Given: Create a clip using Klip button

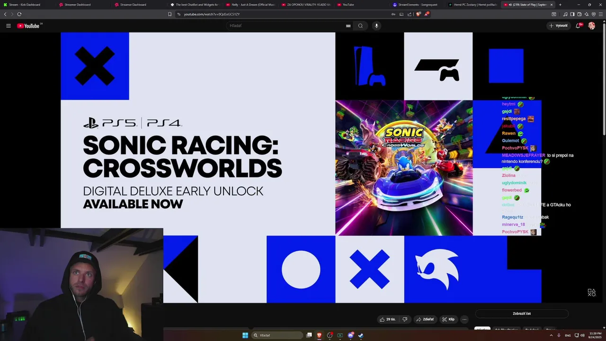Looking at the screenshot, I should tap(448, 319).
